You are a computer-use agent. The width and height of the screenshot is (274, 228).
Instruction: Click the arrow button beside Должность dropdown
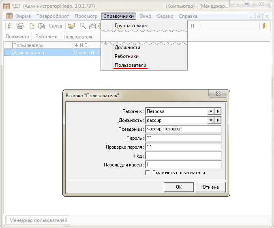point(218,120)
